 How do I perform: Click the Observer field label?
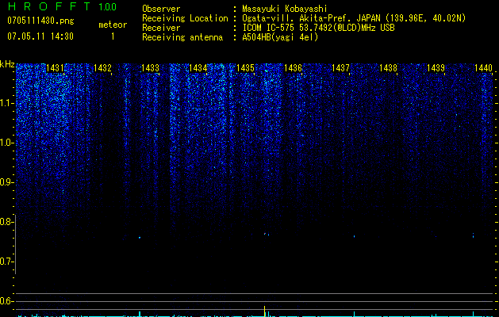coord(161,9)
